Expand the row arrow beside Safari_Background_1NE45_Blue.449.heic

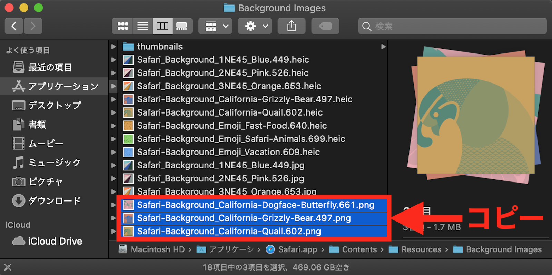(x=114, y=60)
